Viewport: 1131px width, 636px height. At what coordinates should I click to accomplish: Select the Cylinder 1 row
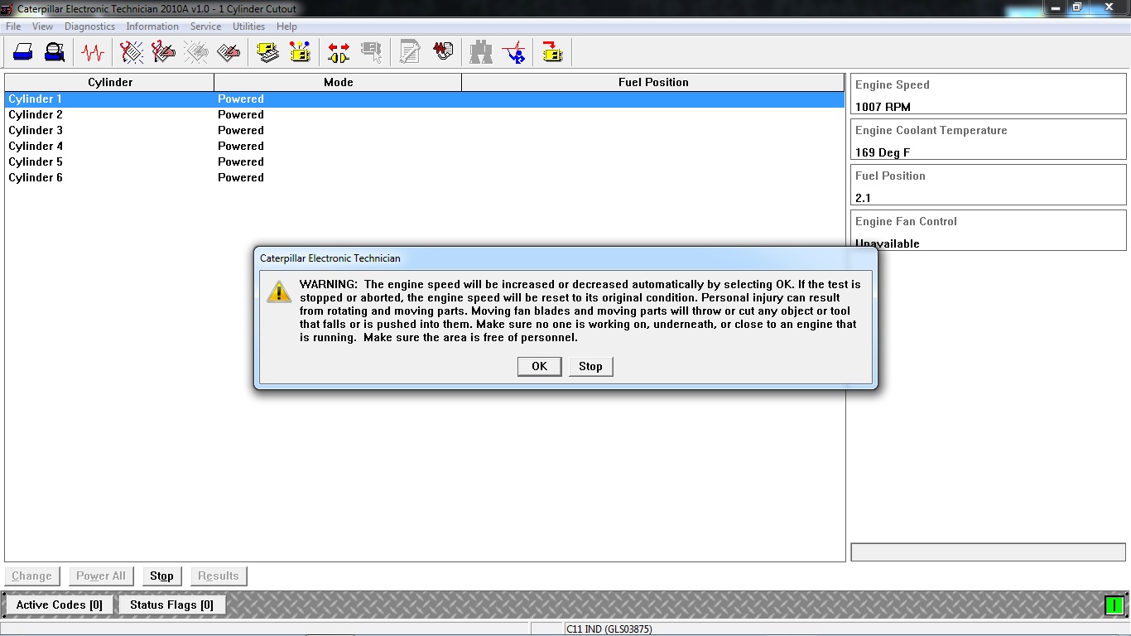coord(425,99)
